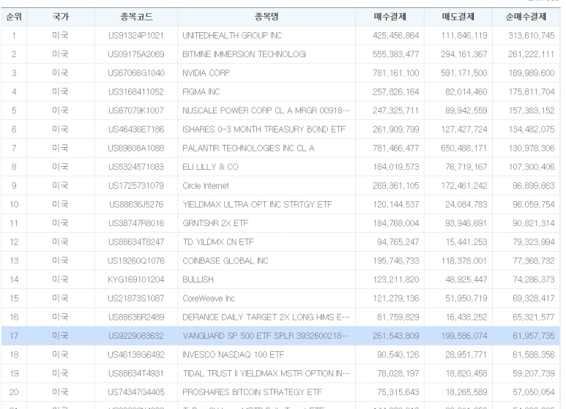Click stock code US46138G6492

pos(136,355)
